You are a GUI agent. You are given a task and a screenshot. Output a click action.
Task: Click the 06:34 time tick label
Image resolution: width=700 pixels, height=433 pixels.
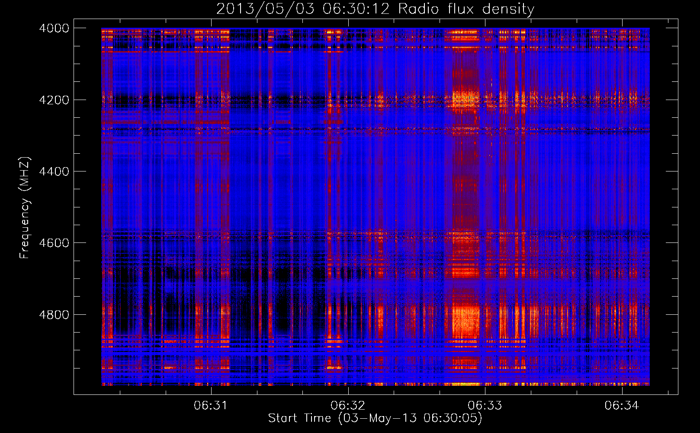click(x=622, y=405)
